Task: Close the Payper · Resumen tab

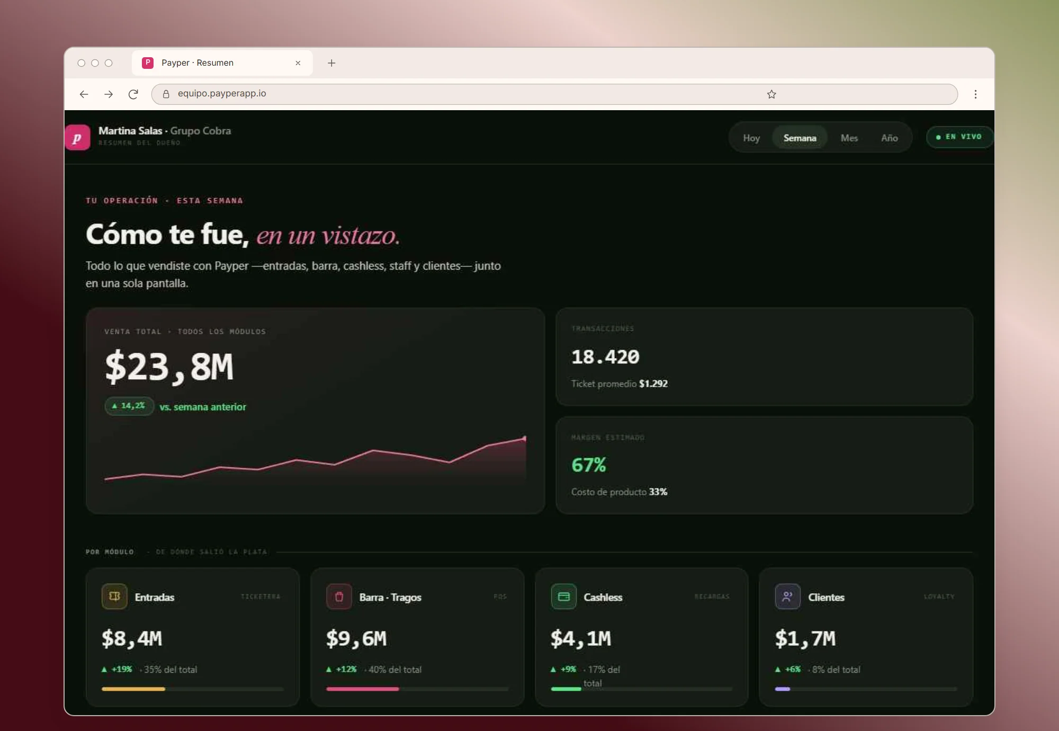Action: [x=298, y=63]
